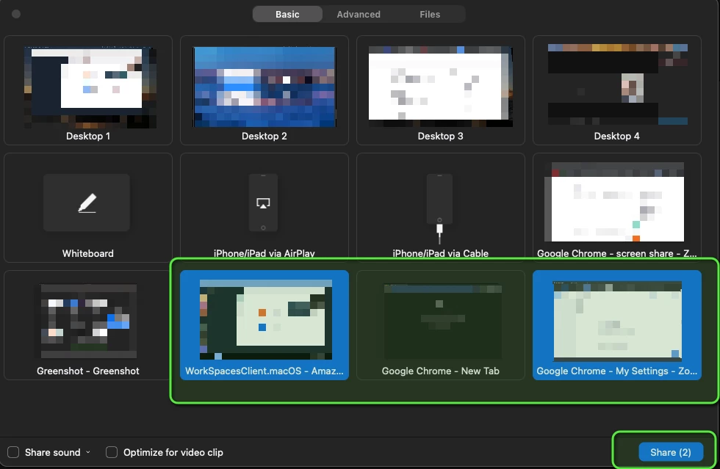Image resolution: width=720 pixels, height=469 pixels.
Task: Switch to the Basic tab
Action: [287, 14]
